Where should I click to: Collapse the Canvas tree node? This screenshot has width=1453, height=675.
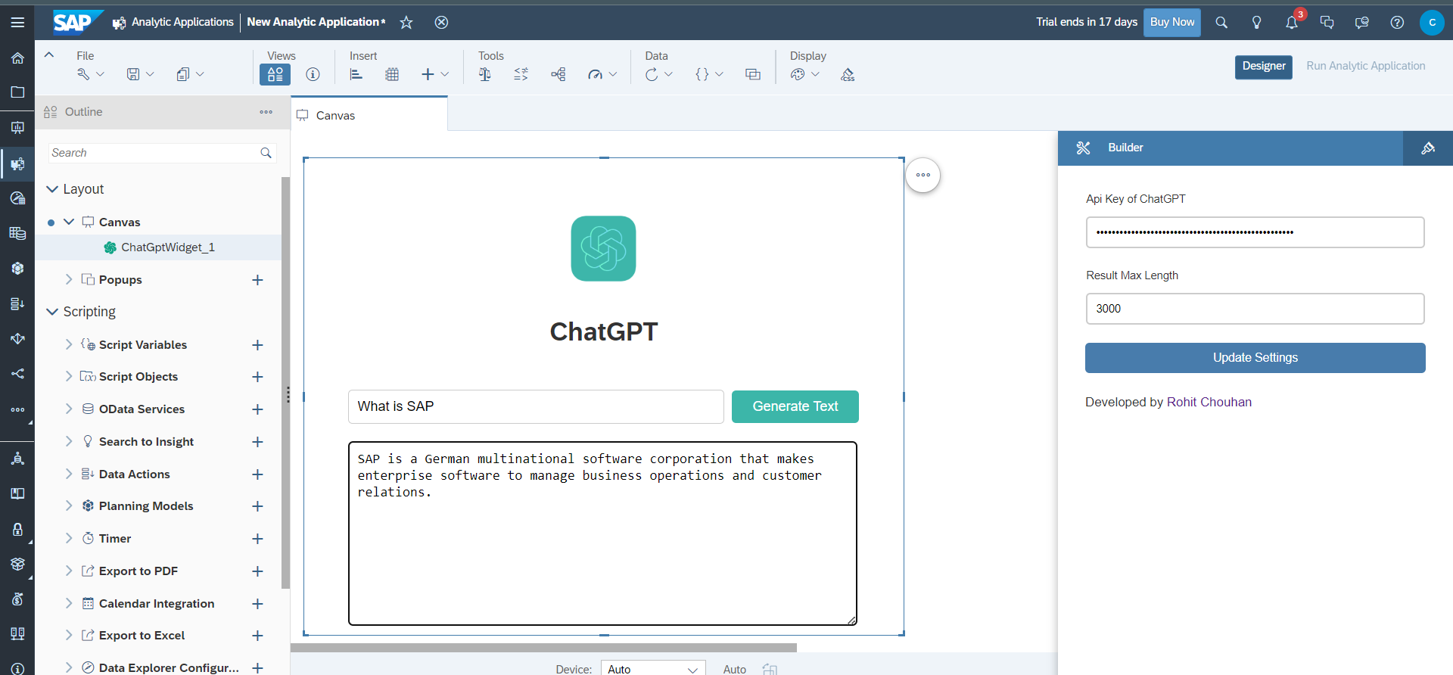[69, 222]
